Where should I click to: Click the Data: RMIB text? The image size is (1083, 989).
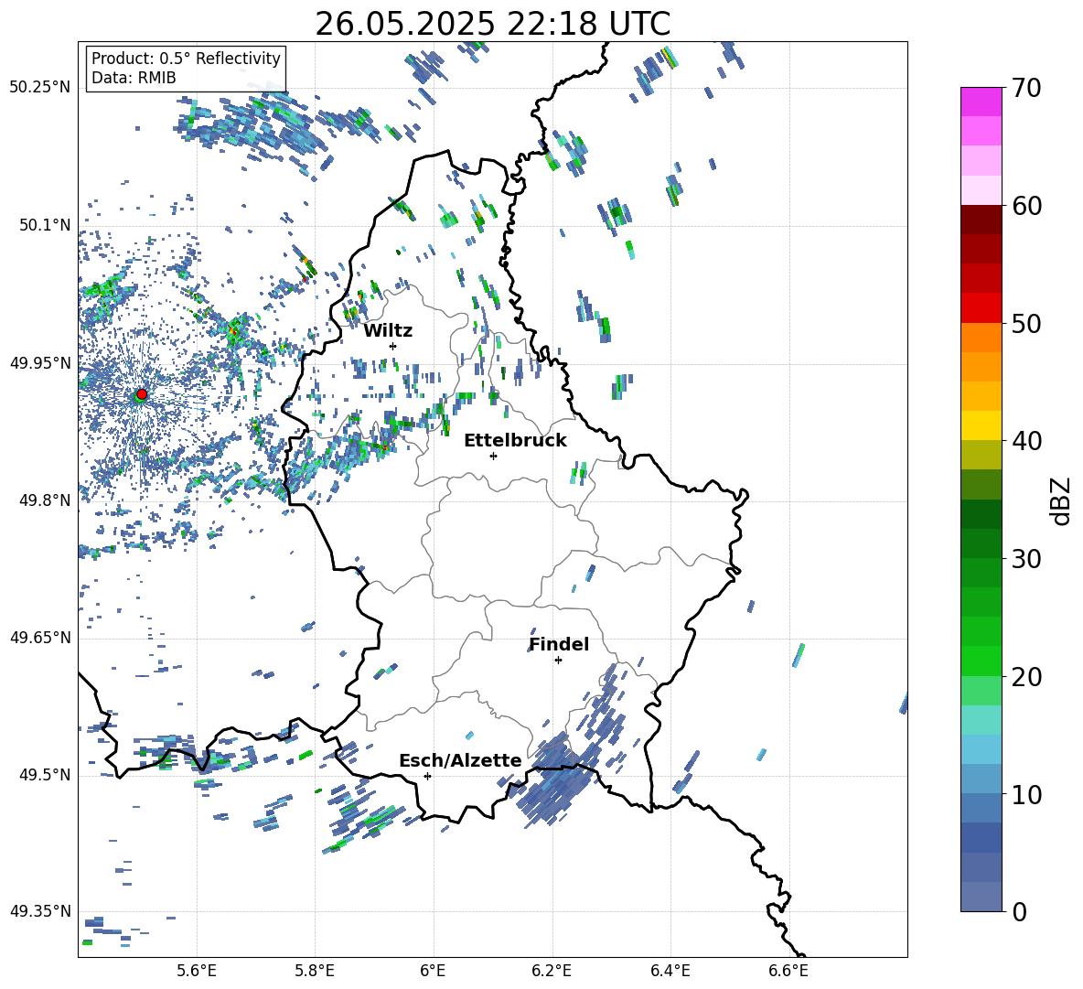(134, 78)
